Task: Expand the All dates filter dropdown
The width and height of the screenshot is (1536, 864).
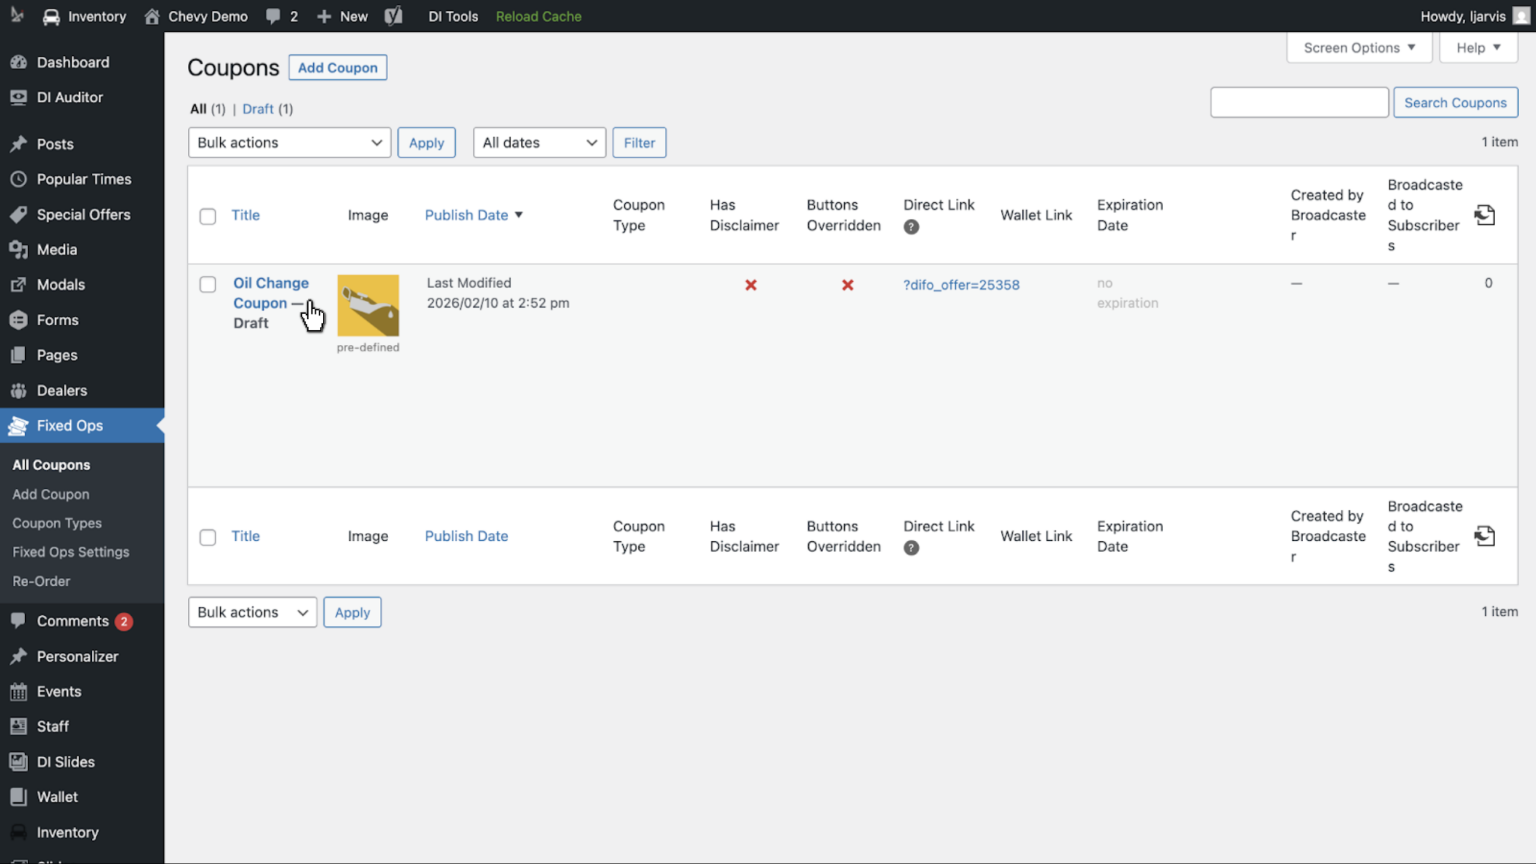Action: click(x=539, y=143)
